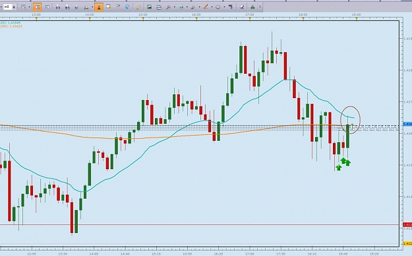Screen dimensions: 412x256
Task: Toggle the highlighted hourglass toolbar button
Action: pyautogui.click(x=99, y=7)
